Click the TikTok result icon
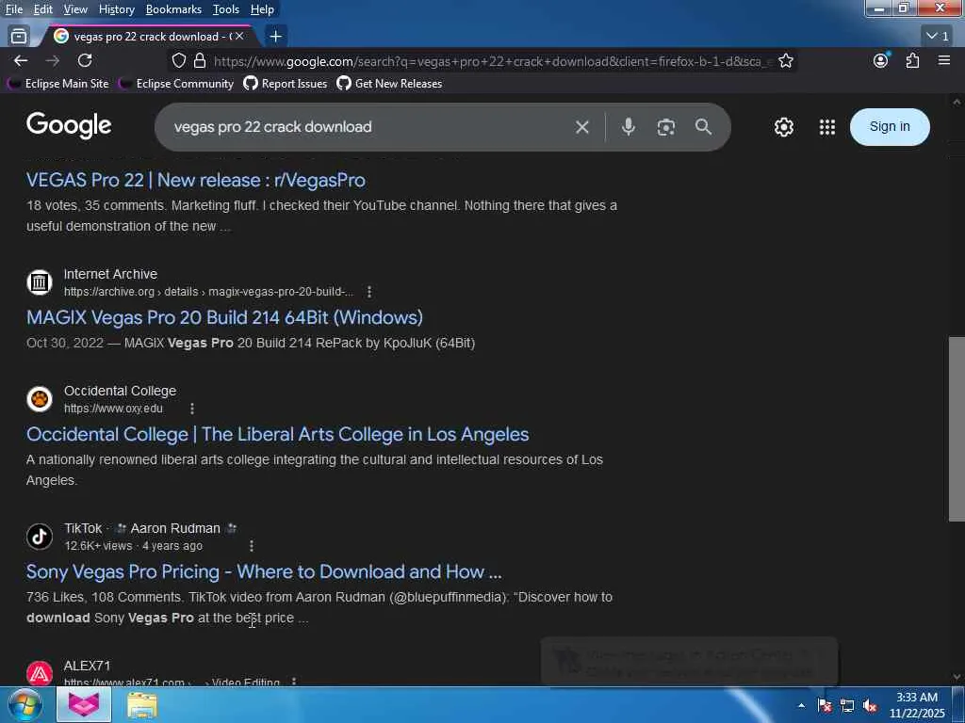The width and height of the screenshot is (965, 723). (40, 536)
